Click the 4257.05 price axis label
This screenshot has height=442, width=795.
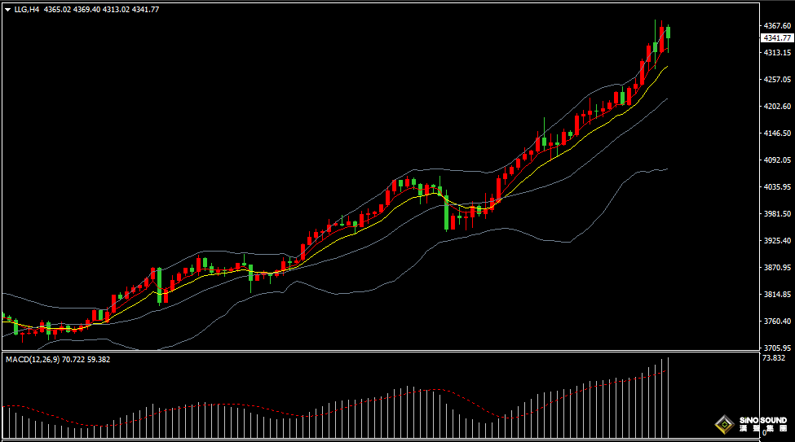click(775, 80)
